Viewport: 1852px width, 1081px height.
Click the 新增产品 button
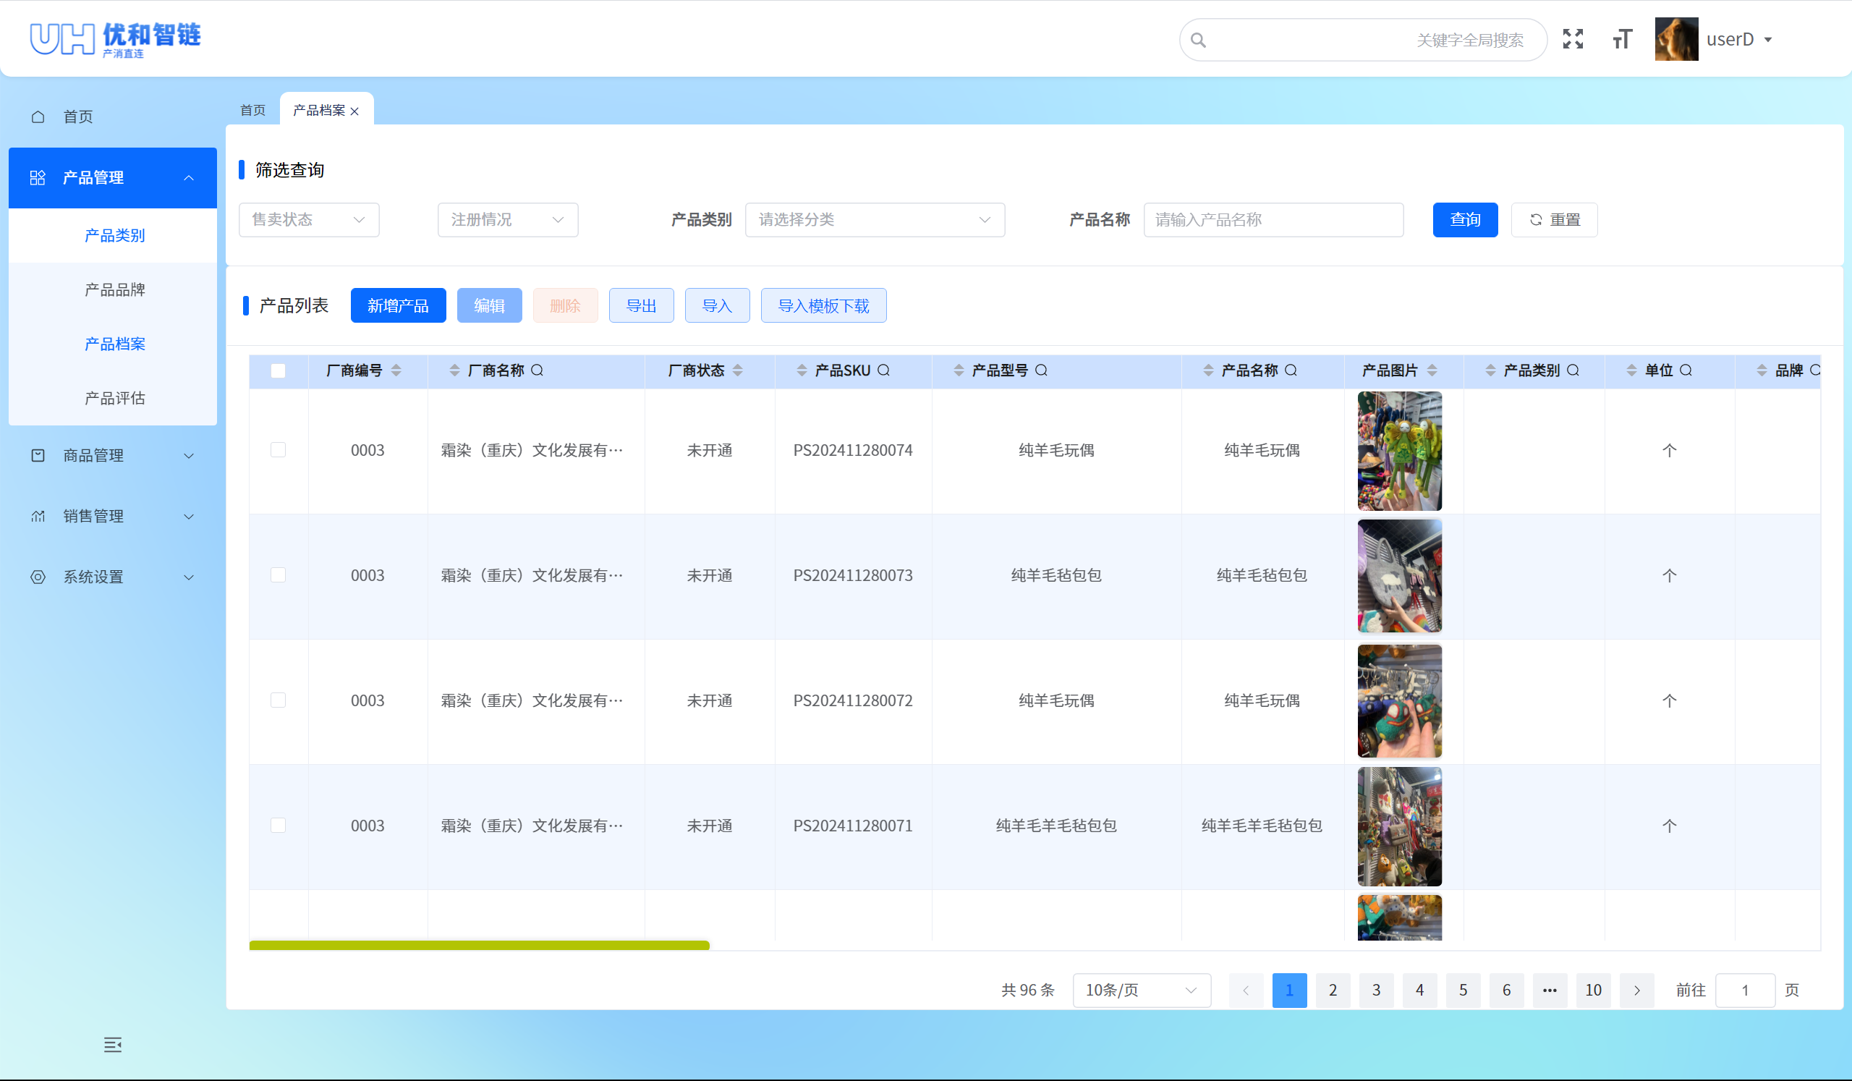(x=398, y=305)
